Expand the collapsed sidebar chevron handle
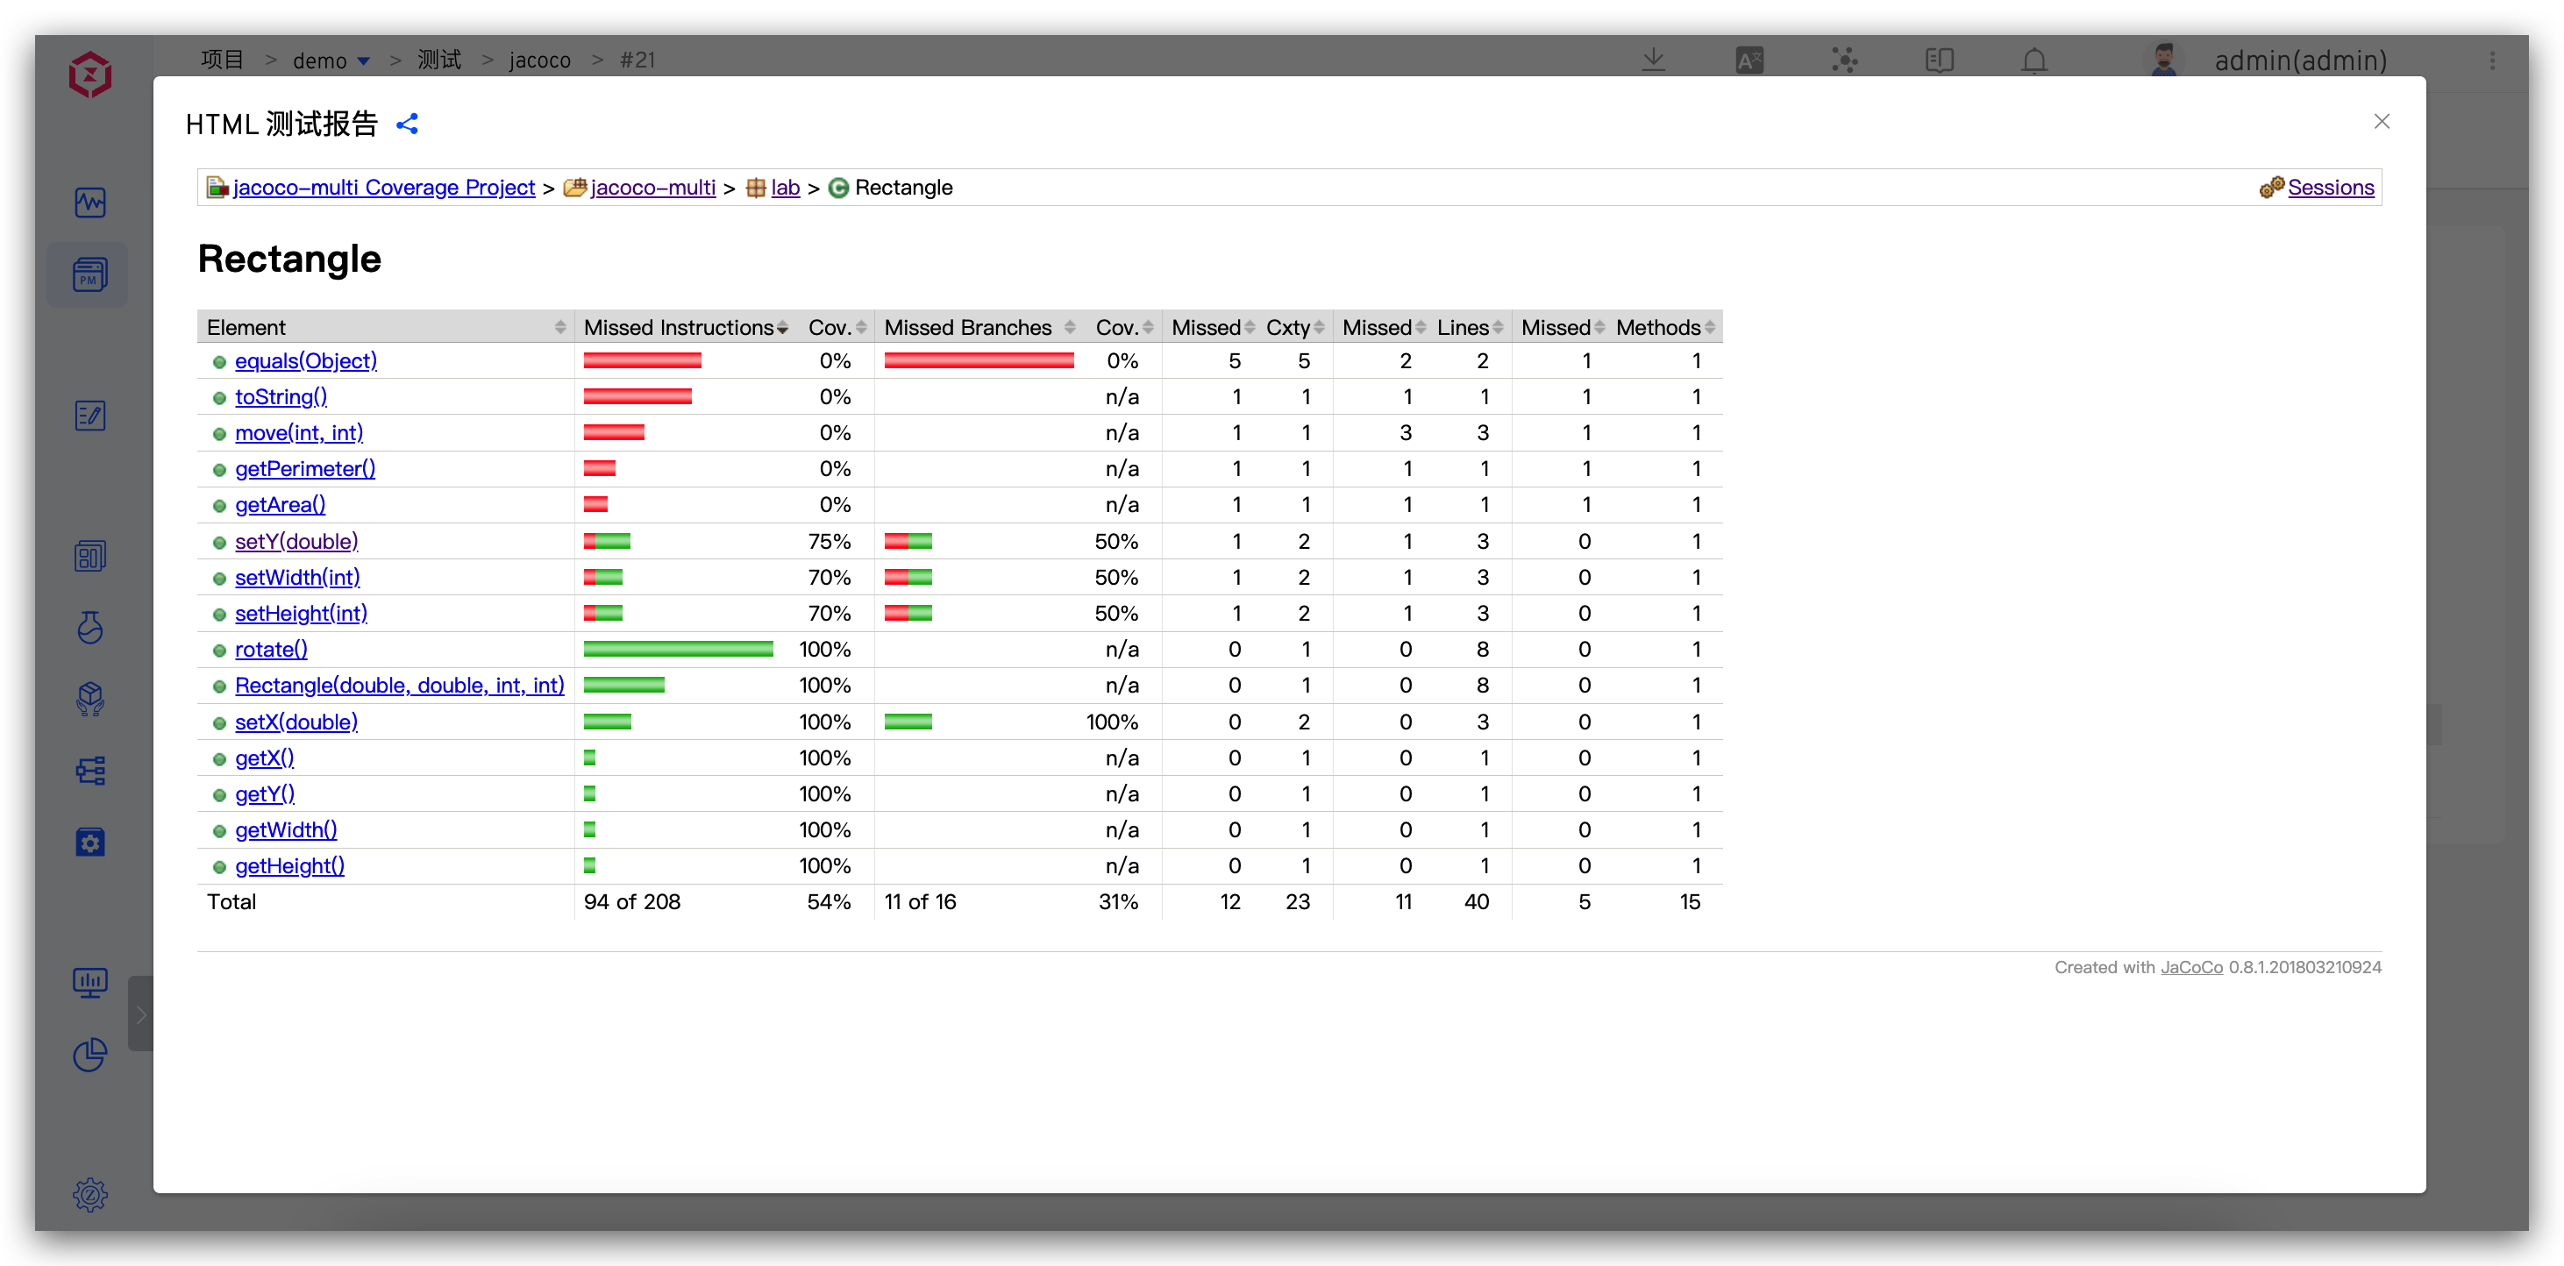 pos(141,1014)
